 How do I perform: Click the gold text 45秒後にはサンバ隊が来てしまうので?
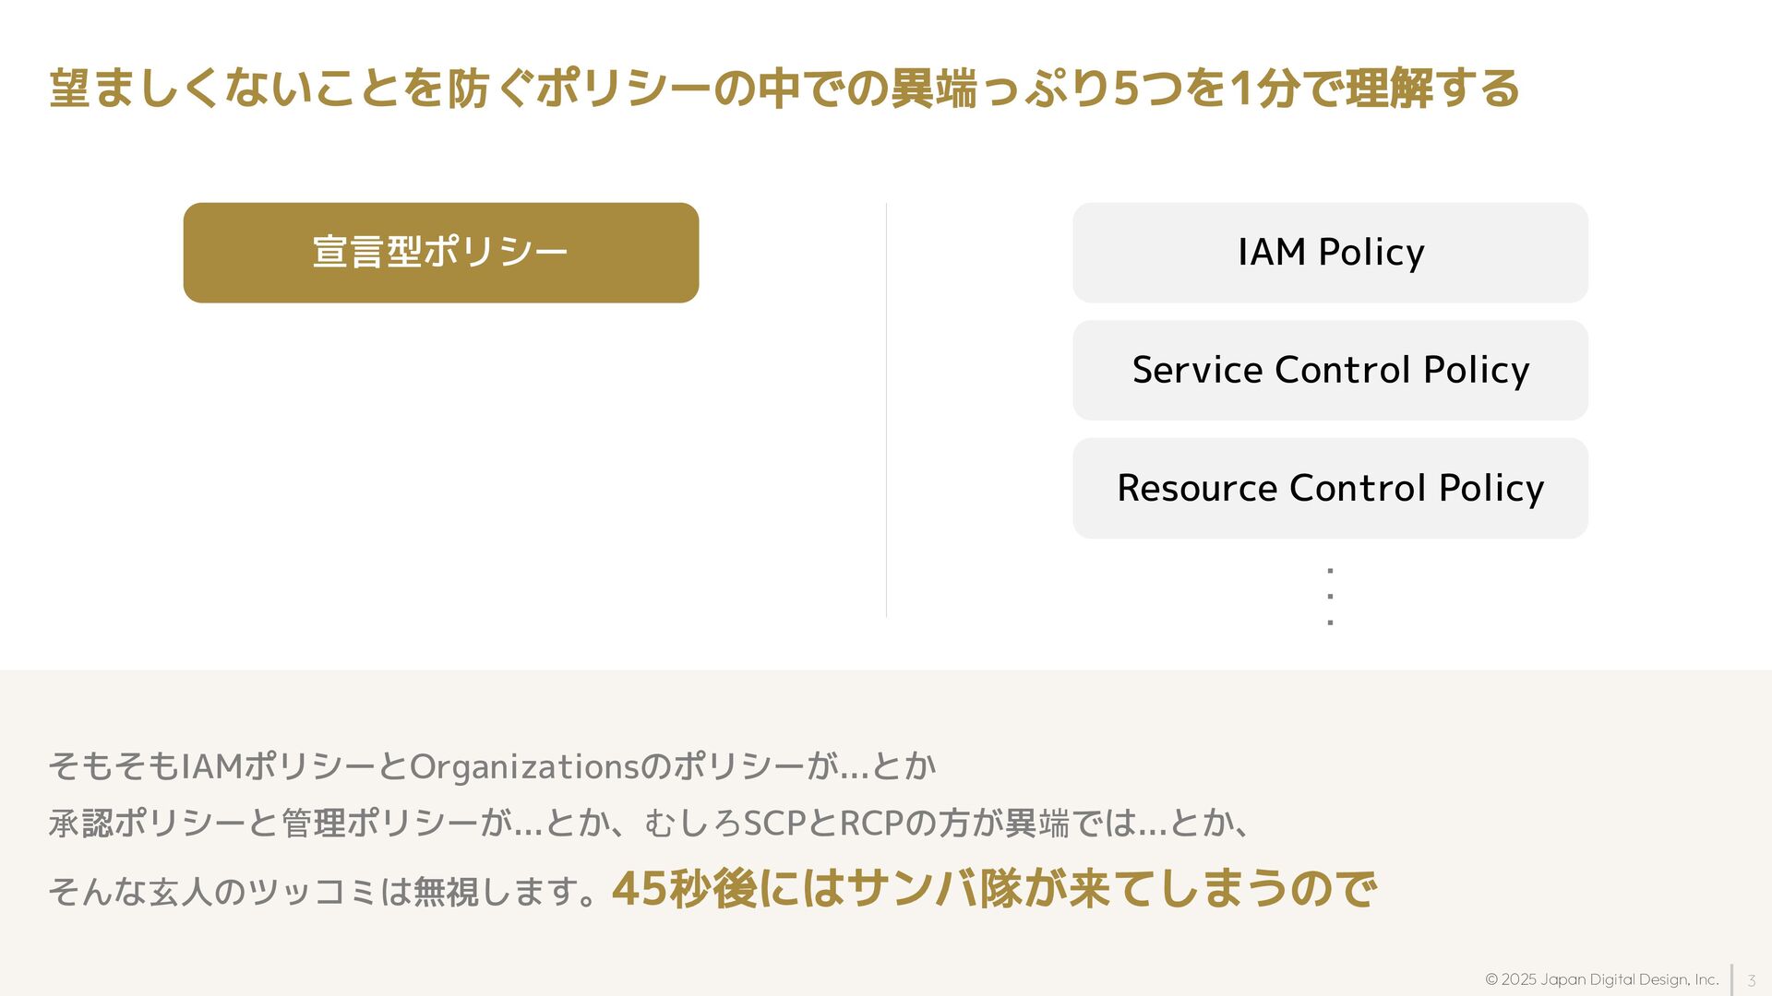(994, 889)
